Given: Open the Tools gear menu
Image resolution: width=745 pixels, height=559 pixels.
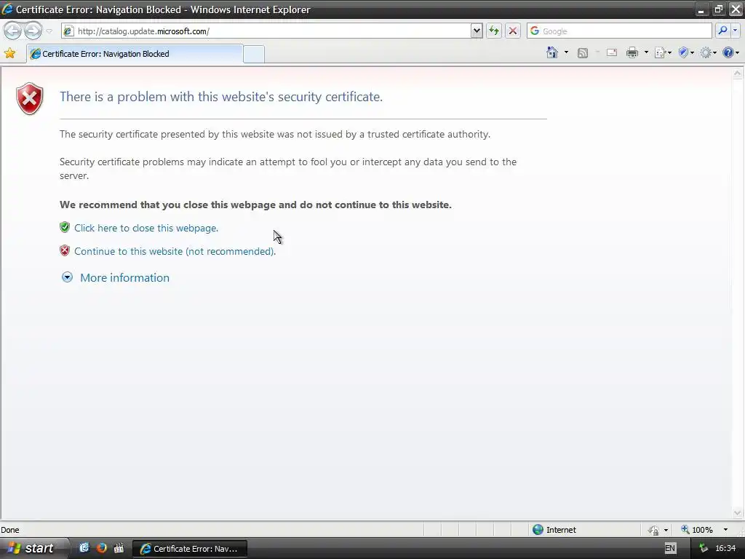Looking at the screenshot, I should [x=707, y=52].
